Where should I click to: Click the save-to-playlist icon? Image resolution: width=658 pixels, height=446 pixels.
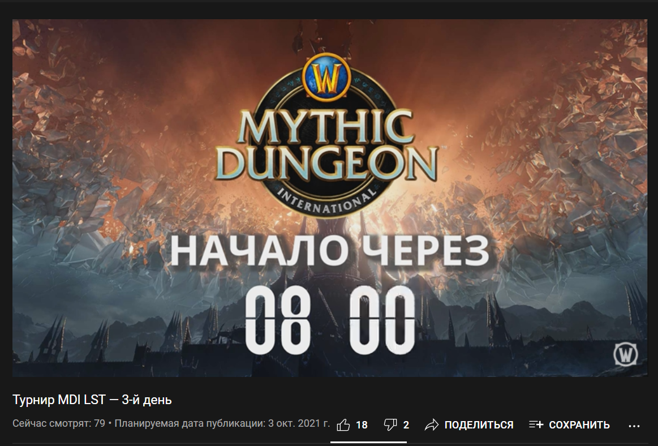[536, 424]
